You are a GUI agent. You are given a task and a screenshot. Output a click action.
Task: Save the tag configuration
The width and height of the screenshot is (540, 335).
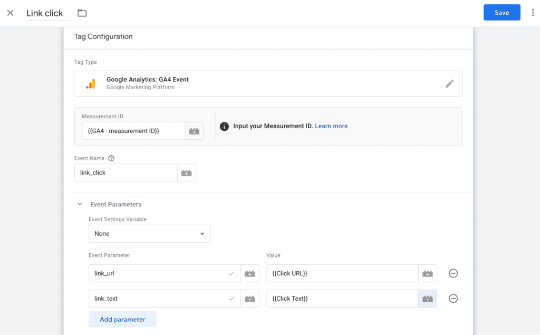tap(502, 13)
